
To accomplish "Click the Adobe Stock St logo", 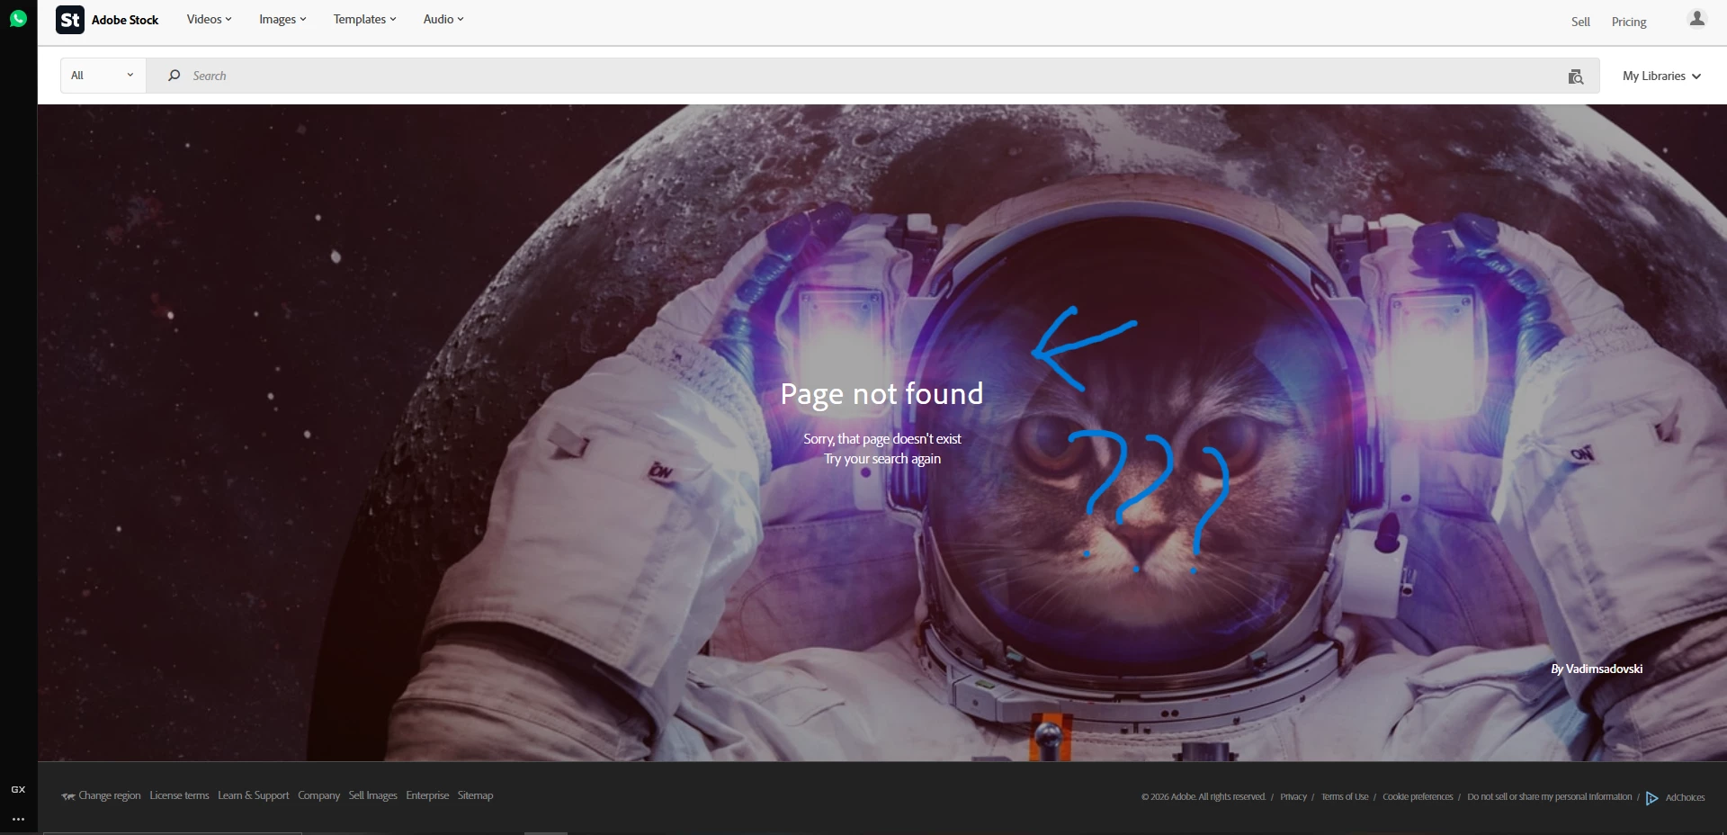I will click(x=70, y=20).
